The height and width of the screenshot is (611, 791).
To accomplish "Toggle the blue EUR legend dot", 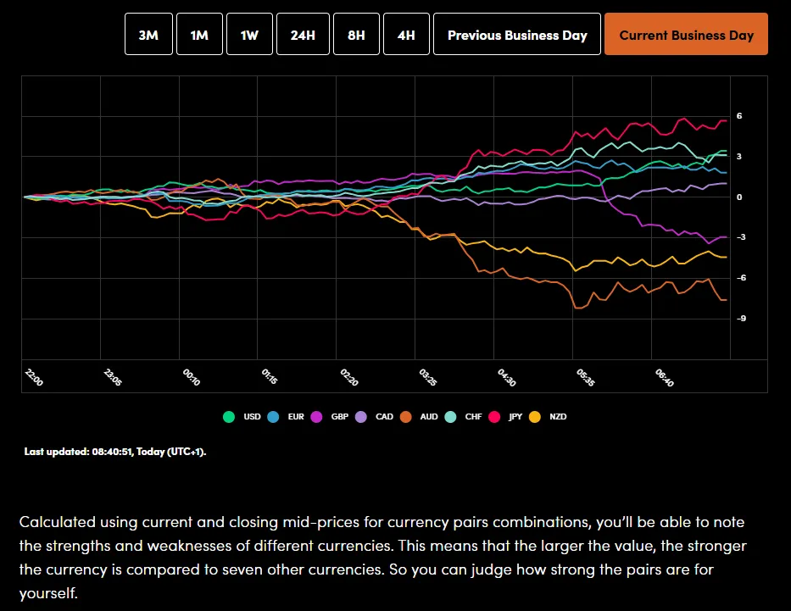I will point(273,417).
